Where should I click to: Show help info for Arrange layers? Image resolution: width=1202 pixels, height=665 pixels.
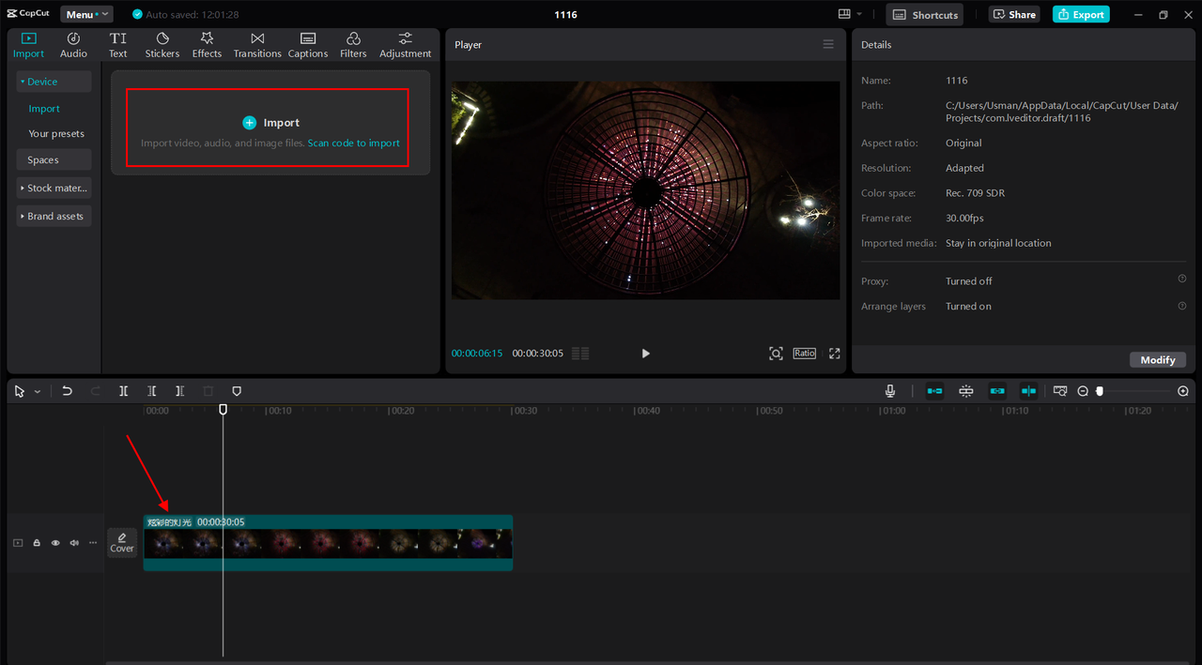1182,306
